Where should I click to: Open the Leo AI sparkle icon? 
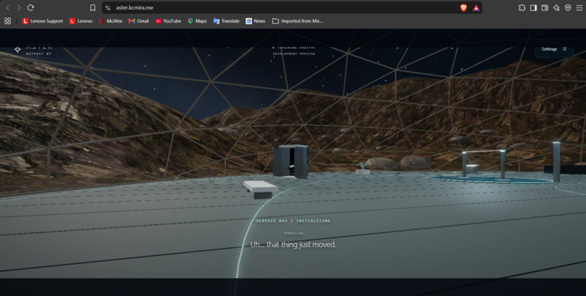click(556, 8)
